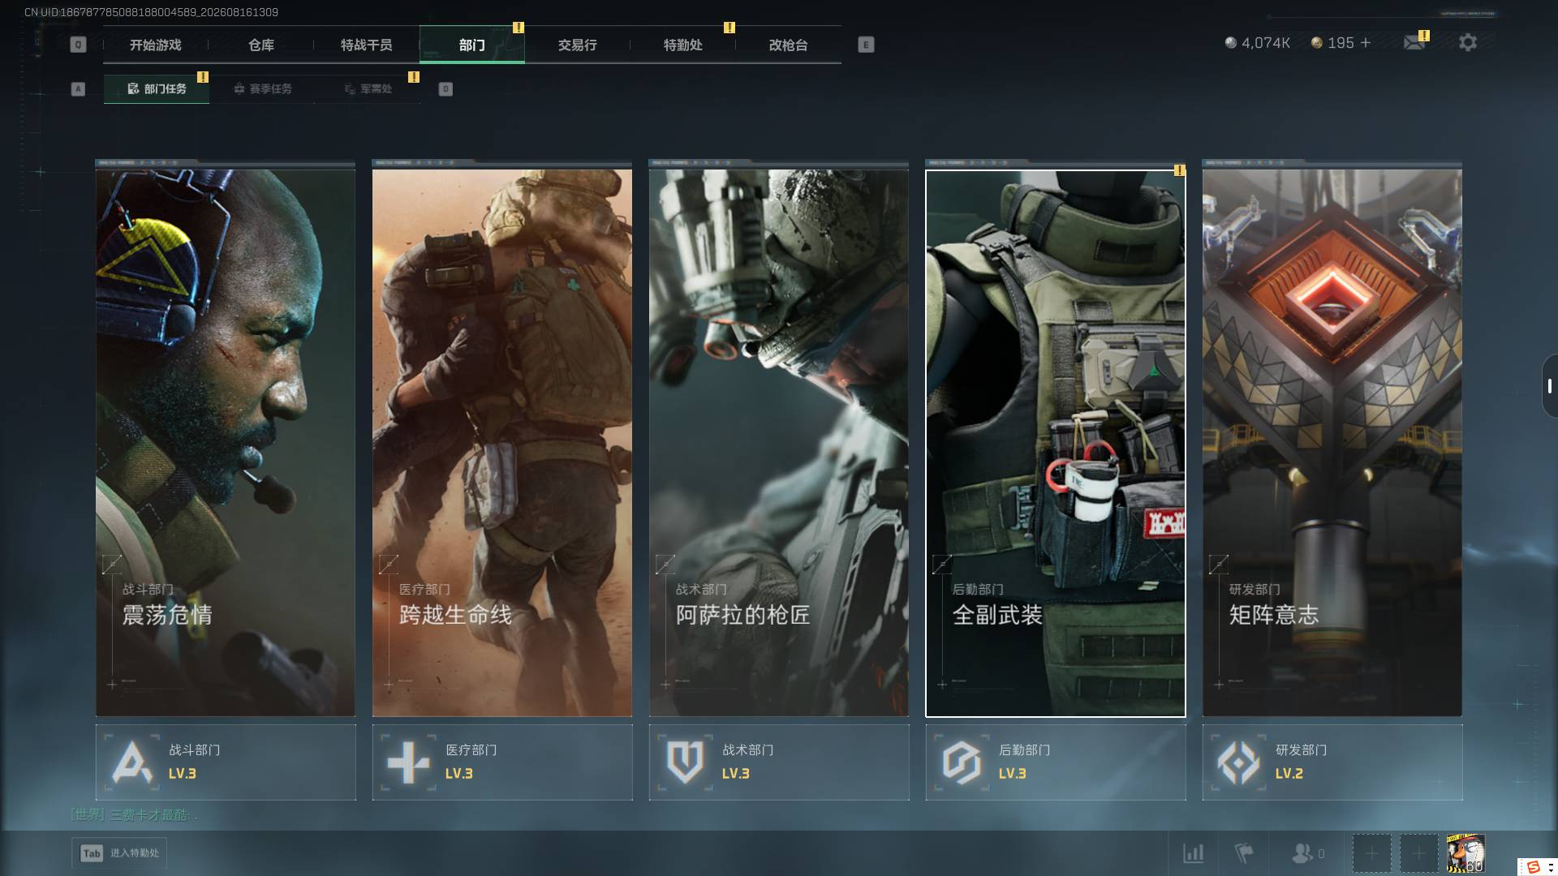Switch to the 开始游戏 tab
This screenshot has width=1558, height=876.
(156, 45)
